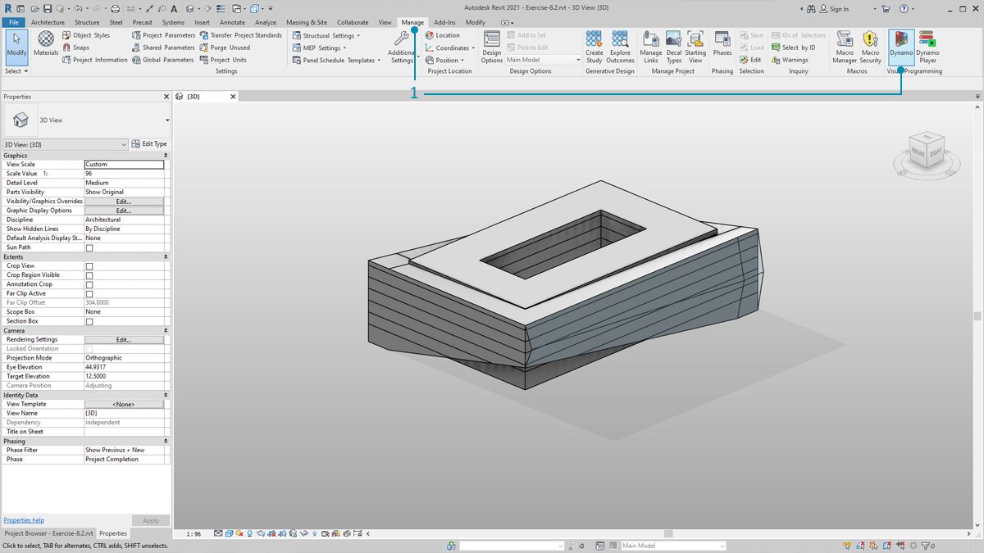This screenshot has width=984, height=553.
Task: Open Phases dialog
Action: tap(722, 44)
